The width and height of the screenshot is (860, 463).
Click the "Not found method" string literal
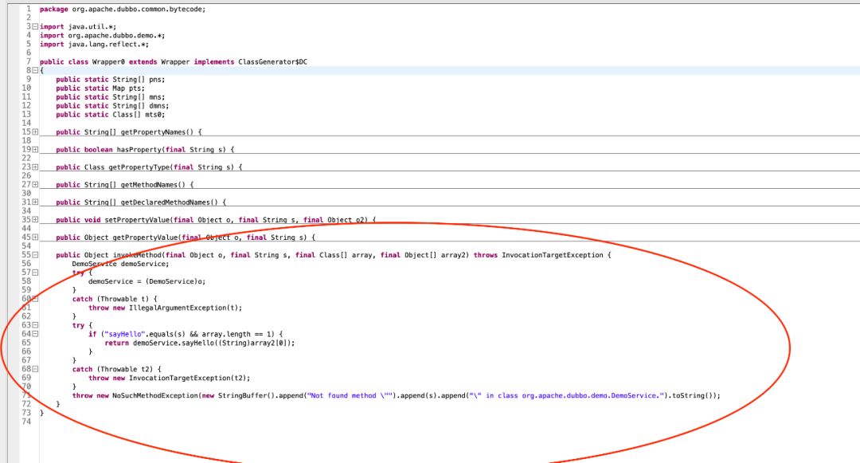click(350, 395)
